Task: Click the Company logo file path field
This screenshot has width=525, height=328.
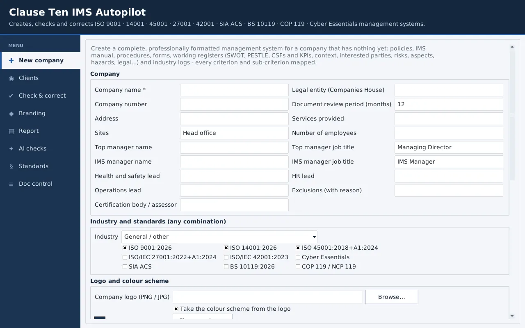Action: coord(268,297)
